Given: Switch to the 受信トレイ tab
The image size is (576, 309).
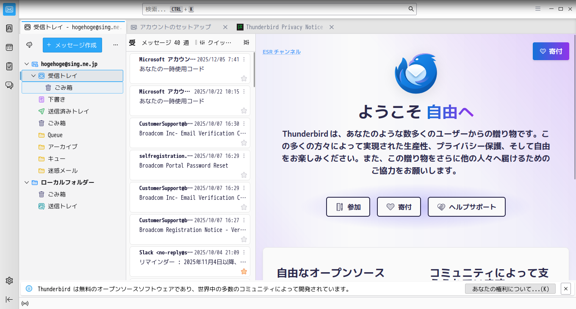Looking at the screenshot, I should tap(73, 27).
